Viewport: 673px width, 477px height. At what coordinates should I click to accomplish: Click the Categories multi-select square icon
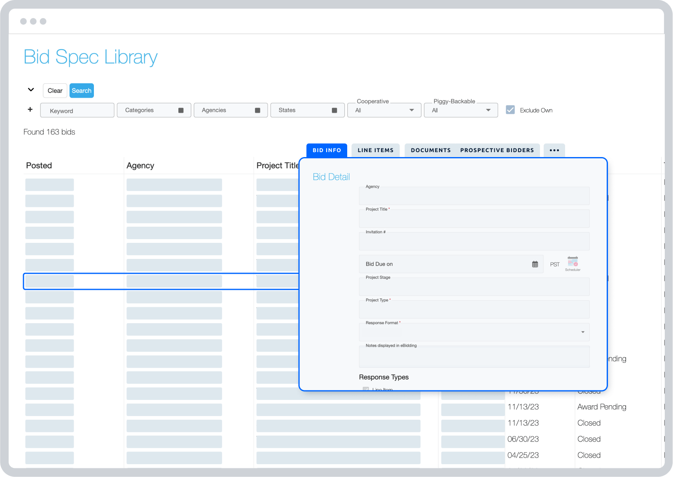(x=181, y=110)
